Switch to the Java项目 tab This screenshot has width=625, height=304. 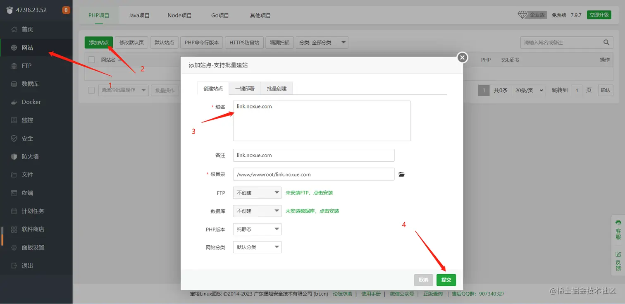pos(139,15)
